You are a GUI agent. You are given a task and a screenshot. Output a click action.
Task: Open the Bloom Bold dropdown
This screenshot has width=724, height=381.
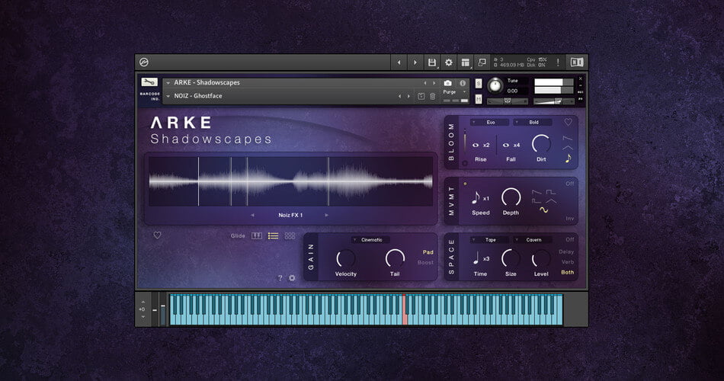coord(533,123)
